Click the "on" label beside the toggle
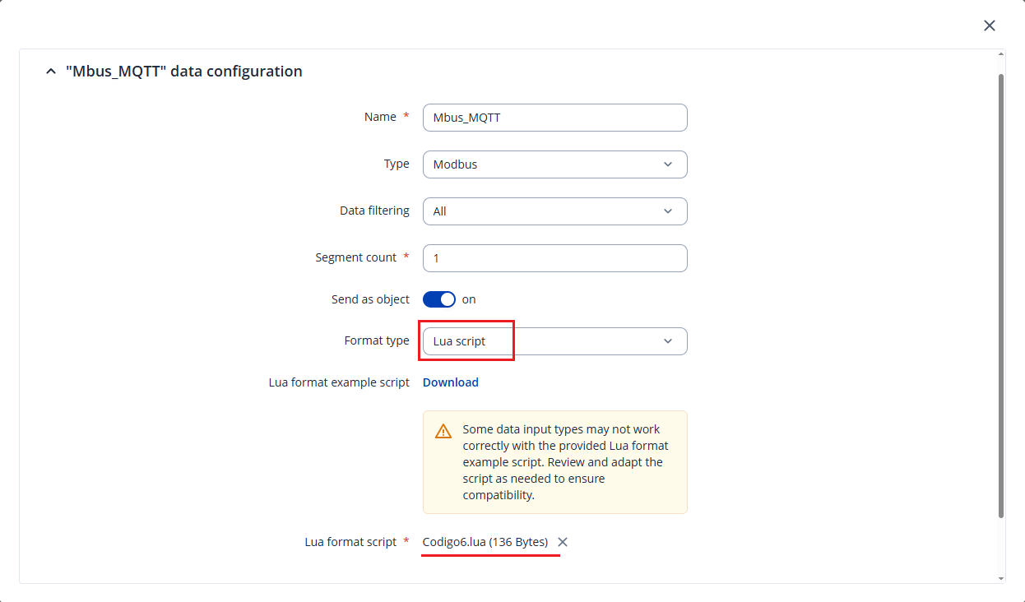Image resolution: width=1025 pixels, height=602 pixels. (x=469, y=299)
